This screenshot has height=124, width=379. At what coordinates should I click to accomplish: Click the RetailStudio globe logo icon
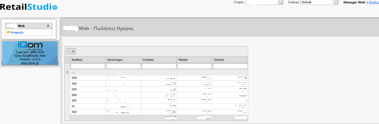[x=54, y=7]
